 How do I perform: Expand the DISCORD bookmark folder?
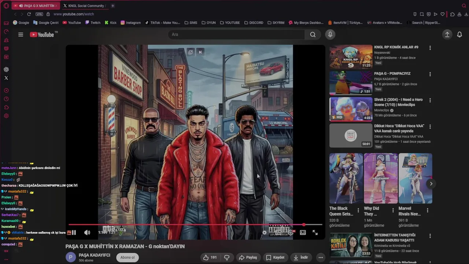coord(254,22)
